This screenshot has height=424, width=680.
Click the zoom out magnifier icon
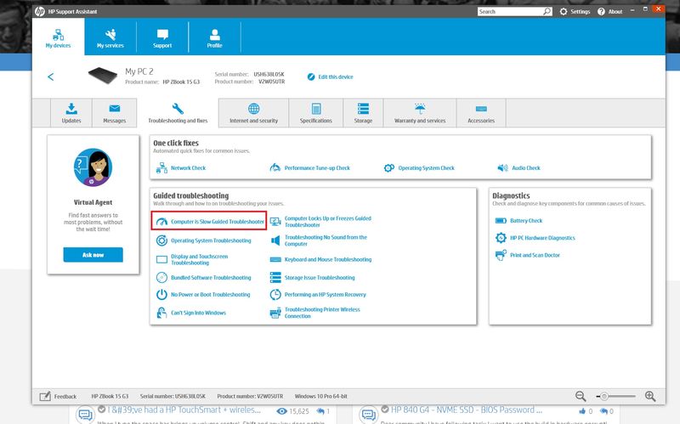[x=581, y=396]
